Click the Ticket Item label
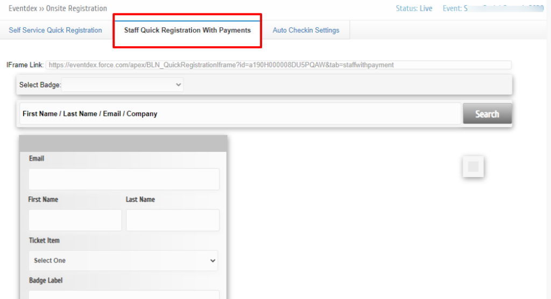Viewport: 551px width, 299px height. pos(44,240)
